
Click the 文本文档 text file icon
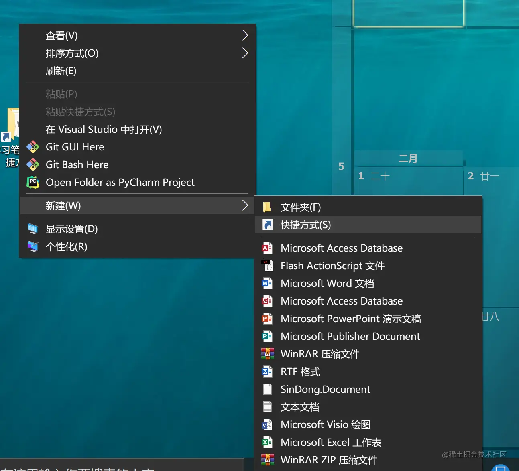click(267, 407)
